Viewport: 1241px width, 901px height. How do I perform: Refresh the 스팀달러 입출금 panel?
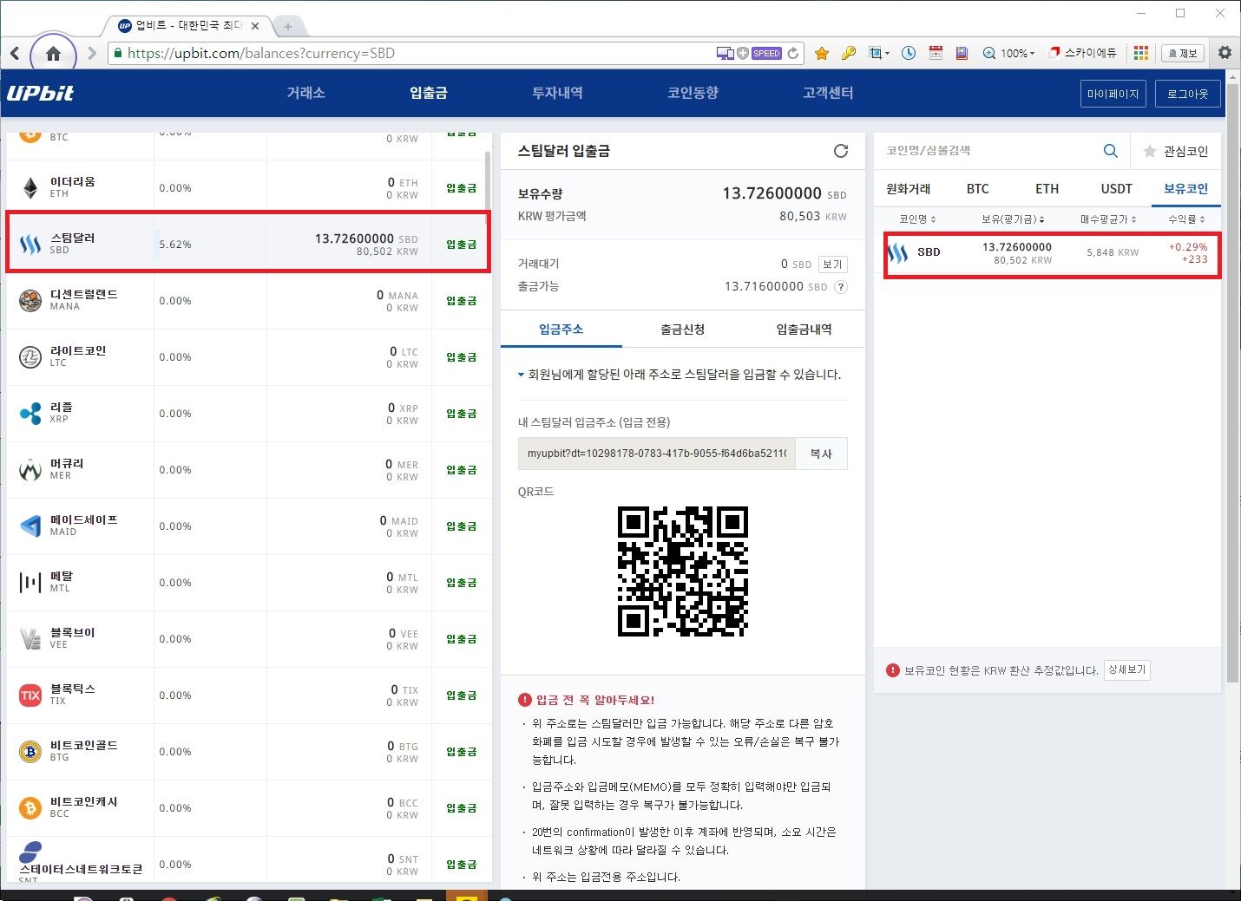[x=840, y=150]
